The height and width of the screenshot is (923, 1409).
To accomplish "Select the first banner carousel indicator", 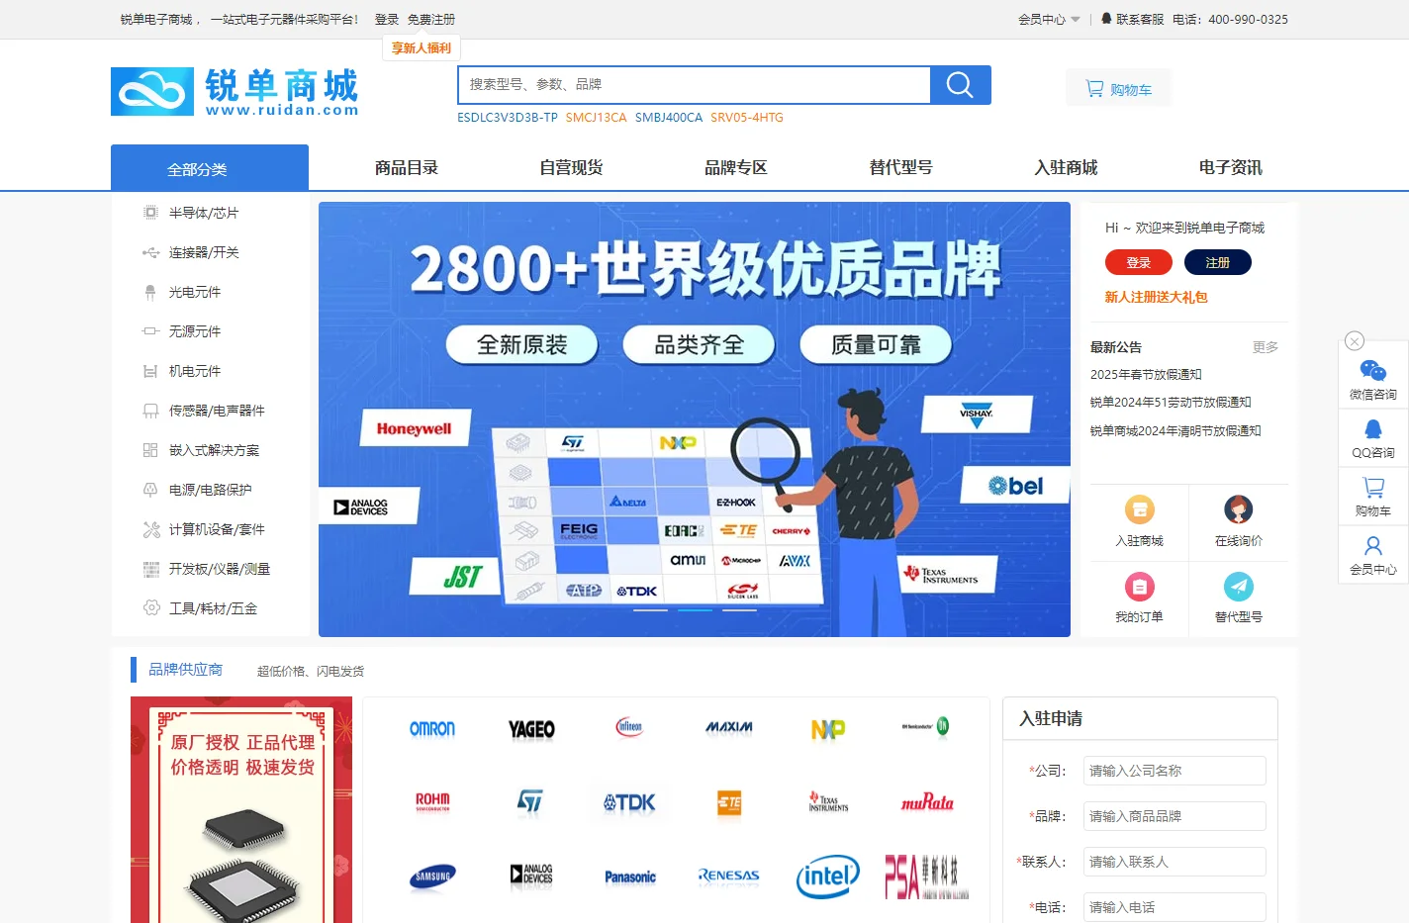I will (650, 610).
